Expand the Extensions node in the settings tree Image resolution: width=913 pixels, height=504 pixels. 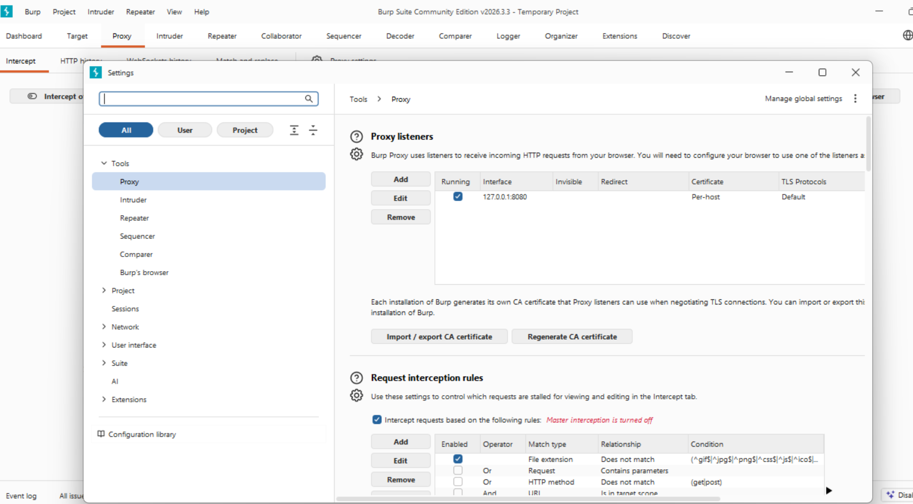(x=104, y=399)
